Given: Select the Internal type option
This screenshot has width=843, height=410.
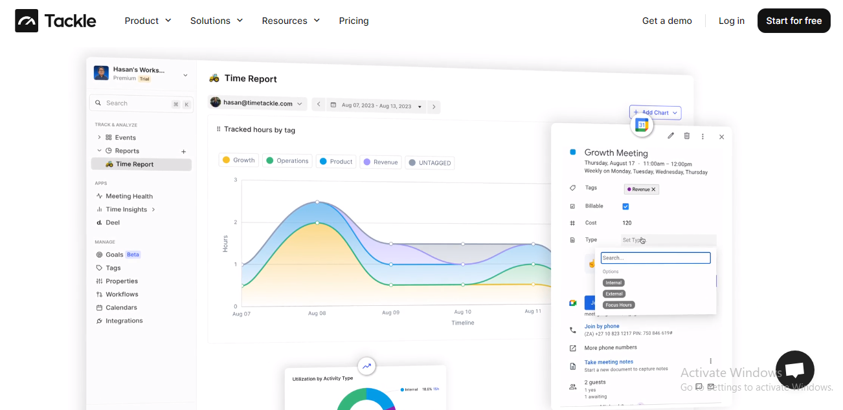Looking at the screenshot, I should point(614,283).
